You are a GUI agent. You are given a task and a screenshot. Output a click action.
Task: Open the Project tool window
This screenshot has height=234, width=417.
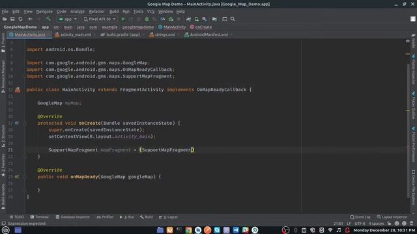[x=3, y=43]
